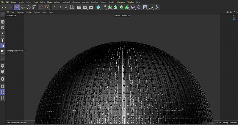Add a Cube primitive object

pos(98,7)
